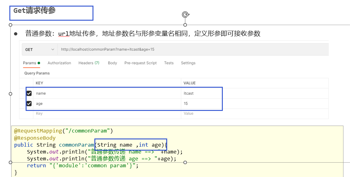
Task: Open the Body tab
Action: [x=112, y=63]
